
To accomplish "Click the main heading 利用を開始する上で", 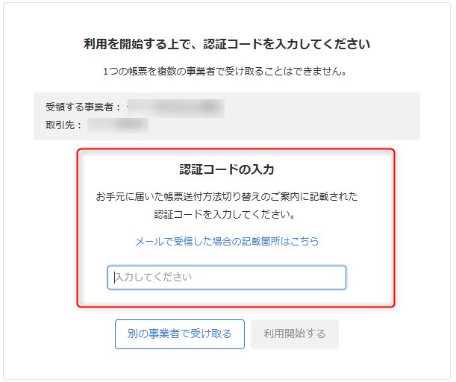I will tap(226, 44).
